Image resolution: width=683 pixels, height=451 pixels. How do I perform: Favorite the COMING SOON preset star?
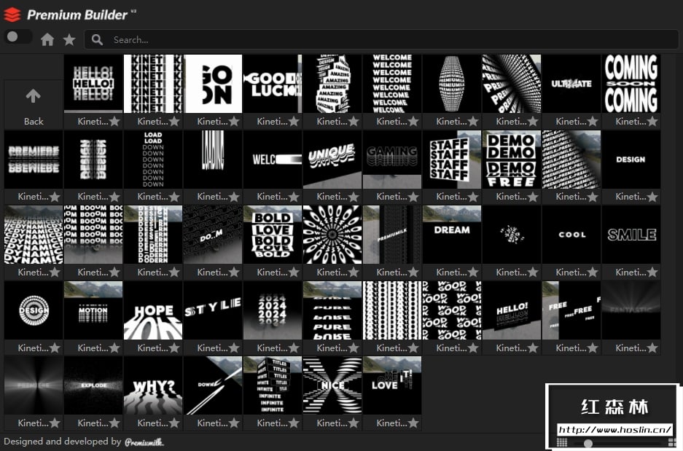(652, 122)
